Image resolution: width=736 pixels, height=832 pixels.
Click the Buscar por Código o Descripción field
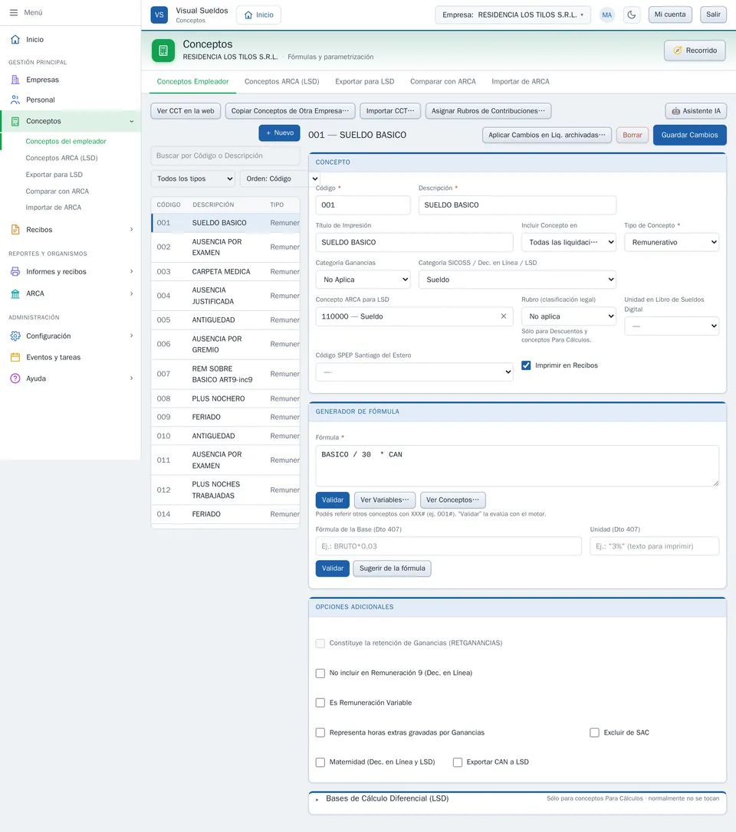coord(225,156)
